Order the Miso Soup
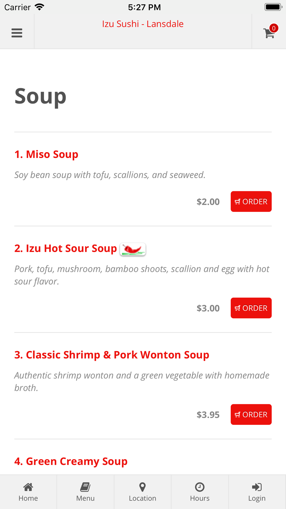Image resolution: width=286 pixels, height=509 pixels. (251, 202)
